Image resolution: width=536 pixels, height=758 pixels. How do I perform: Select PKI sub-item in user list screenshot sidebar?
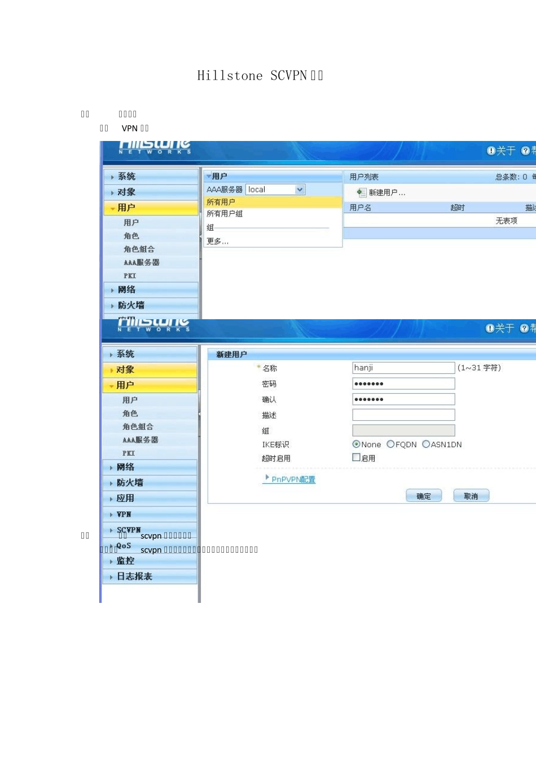point(130,276)
